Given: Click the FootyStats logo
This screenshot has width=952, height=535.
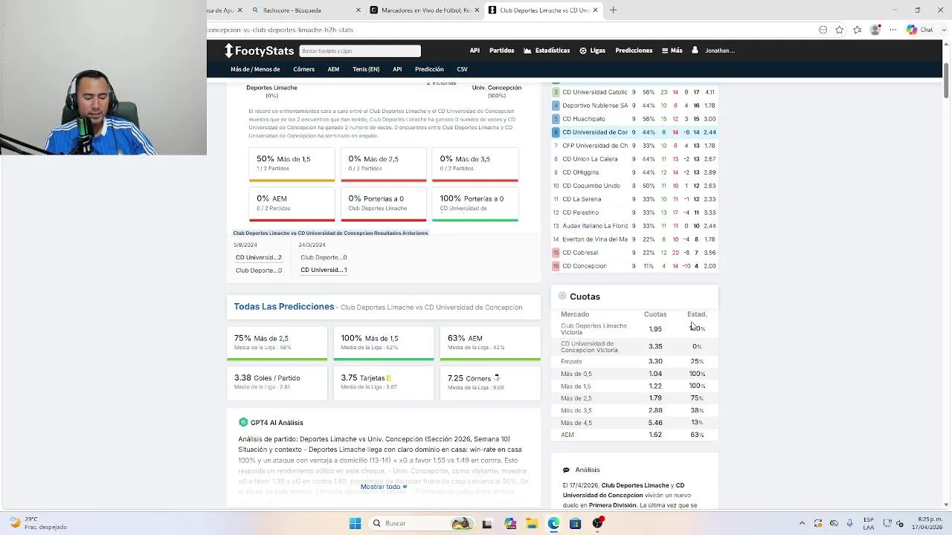Looking at the screenshot, I should click(x=260, y=51).
